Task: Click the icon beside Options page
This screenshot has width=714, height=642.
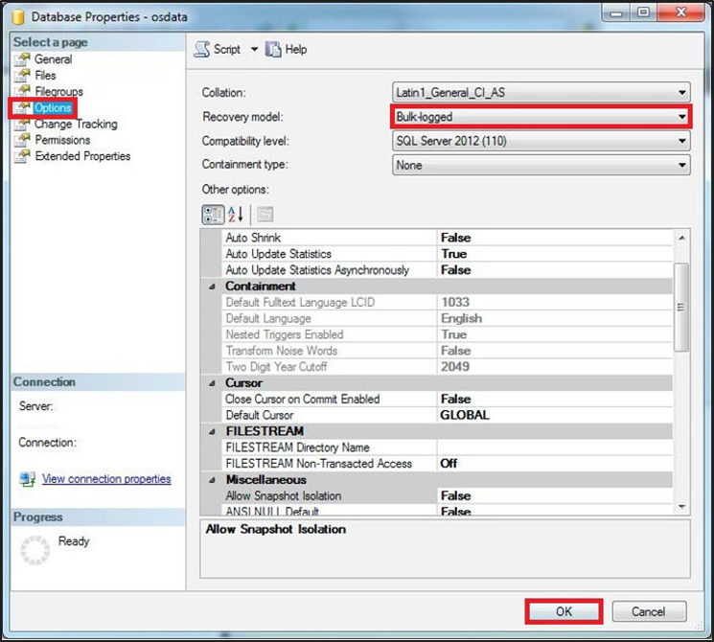Action: click(22, 108)
